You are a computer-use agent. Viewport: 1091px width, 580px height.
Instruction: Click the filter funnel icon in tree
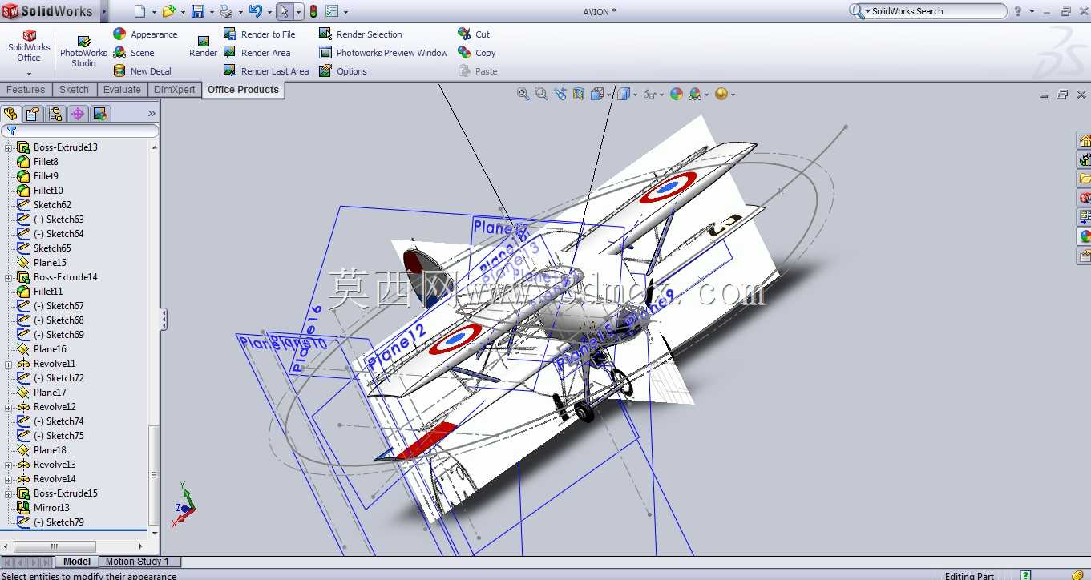click(x=11, y=131)
